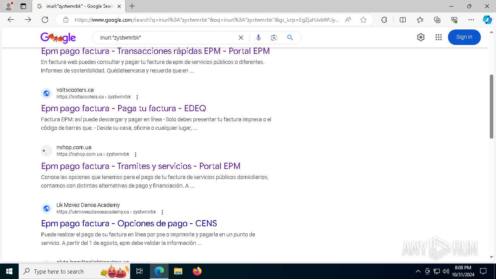The image size is (496, 279).
Task: Open a new browser tab
Action: click(x=132, y=6)
